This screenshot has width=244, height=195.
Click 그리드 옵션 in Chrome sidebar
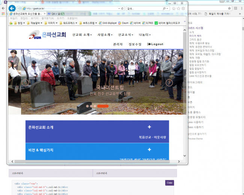click(195, 39)
